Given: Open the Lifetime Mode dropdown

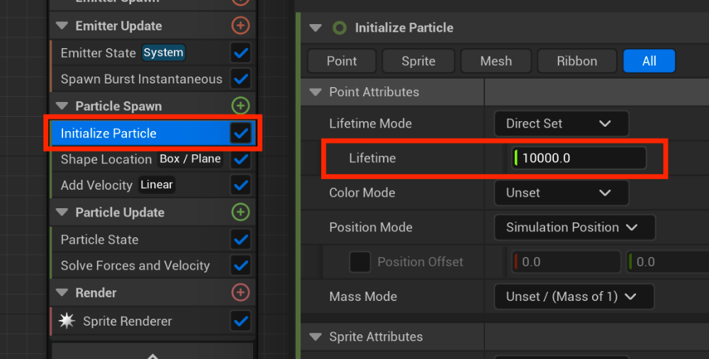Looking at the screenshot, I should coord(561,123).
